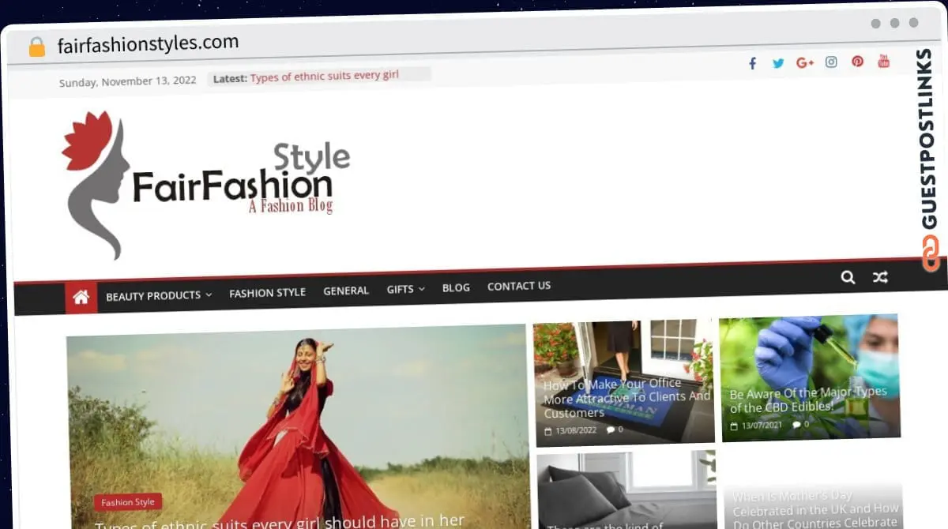Screen dimensions: 948x529
Task: Open 'Be Aware Of the Major Types of CBD Edibles' article
Action: click(808, 400)
